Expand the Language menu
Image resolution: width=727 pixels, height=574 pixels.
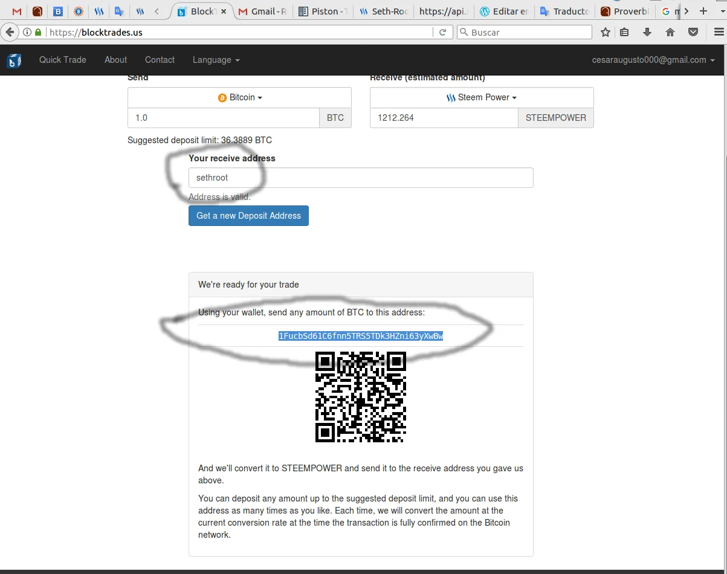pos(216,60)
